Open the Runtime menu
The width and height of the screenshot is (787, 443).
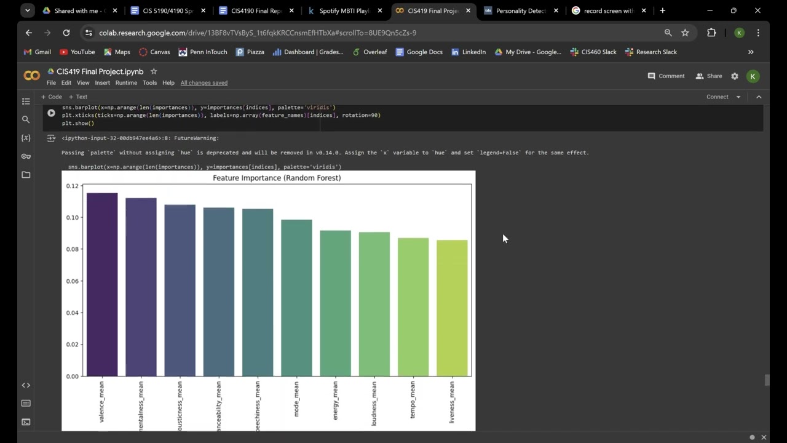coord(126,82)
